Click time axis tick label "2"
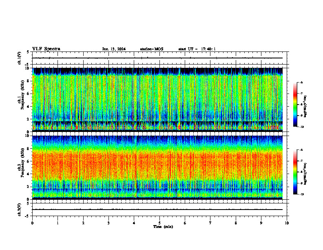This screenshot has width=323, height=250. [x=83, y=223]
